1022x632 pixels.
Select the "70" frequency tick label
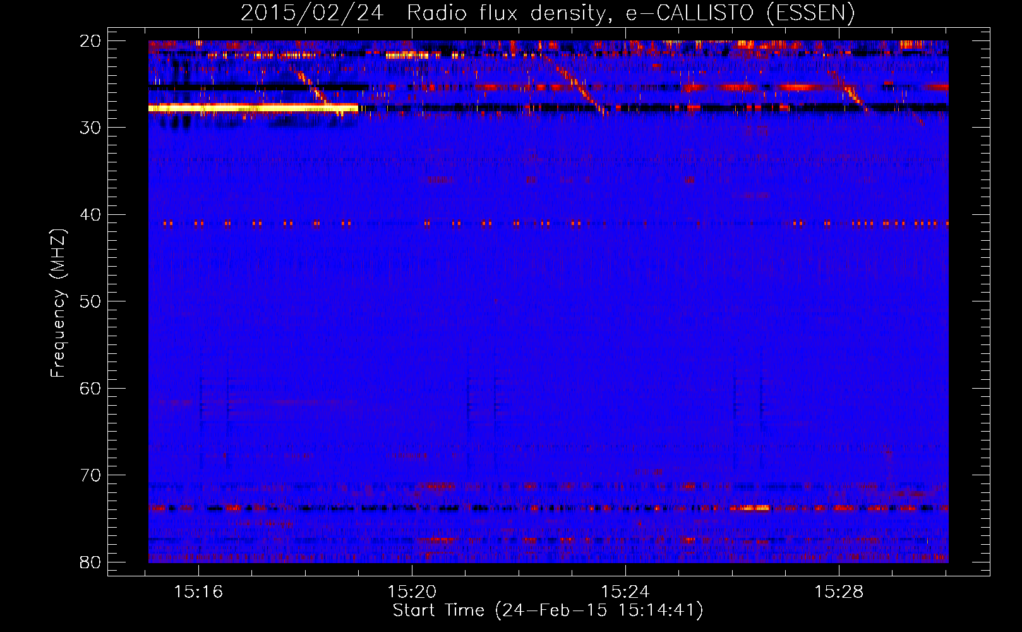point(91,475)
